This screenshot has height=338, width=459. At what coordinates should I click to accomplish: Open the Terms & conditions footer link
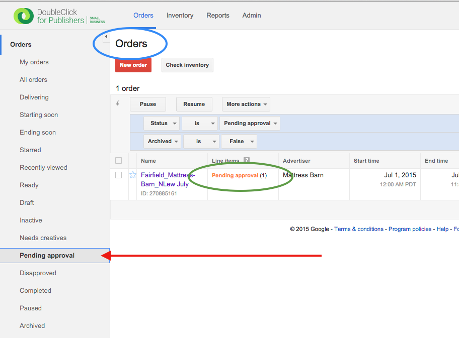[358, 229]
